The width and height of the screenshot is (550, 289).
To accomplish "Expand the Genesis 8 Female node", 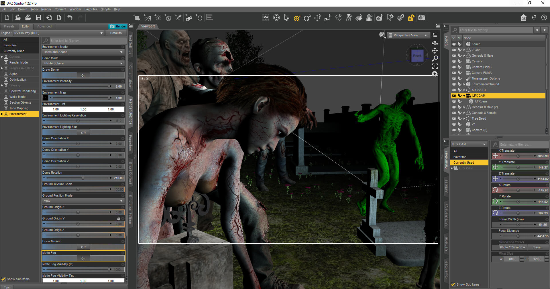I will pos(464,113).
